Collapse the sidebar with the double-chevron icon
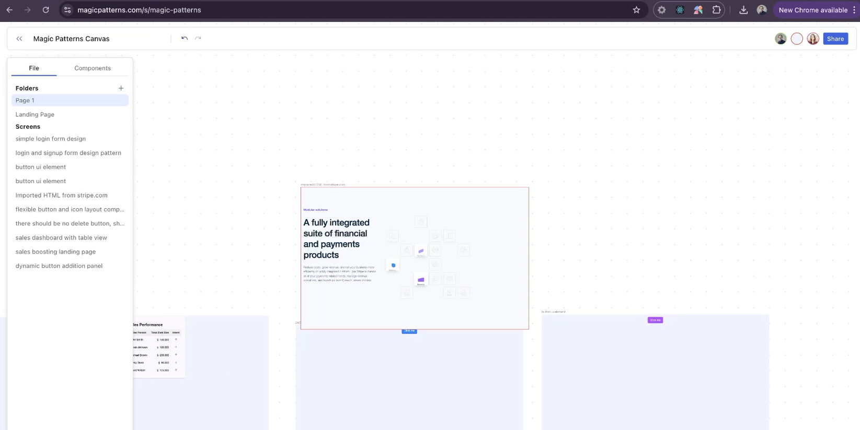The height and width of the screenshot is (430, 860). [x=19, y=39]
